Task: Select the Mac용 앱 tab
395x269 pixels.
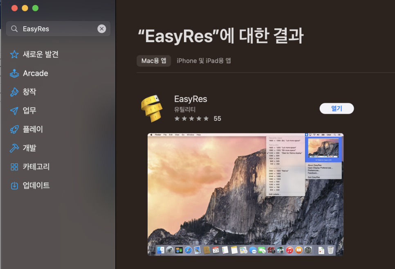Action: click(x=154, y=61)
